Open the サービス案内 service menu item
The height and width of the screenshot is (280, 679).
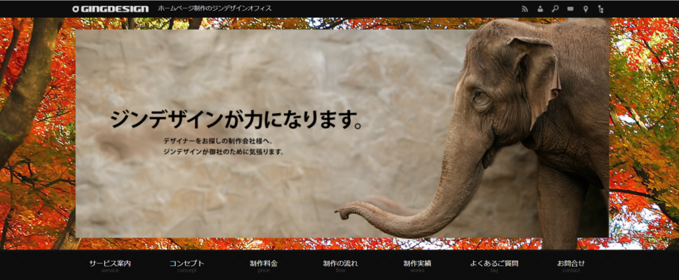[110, 266]
